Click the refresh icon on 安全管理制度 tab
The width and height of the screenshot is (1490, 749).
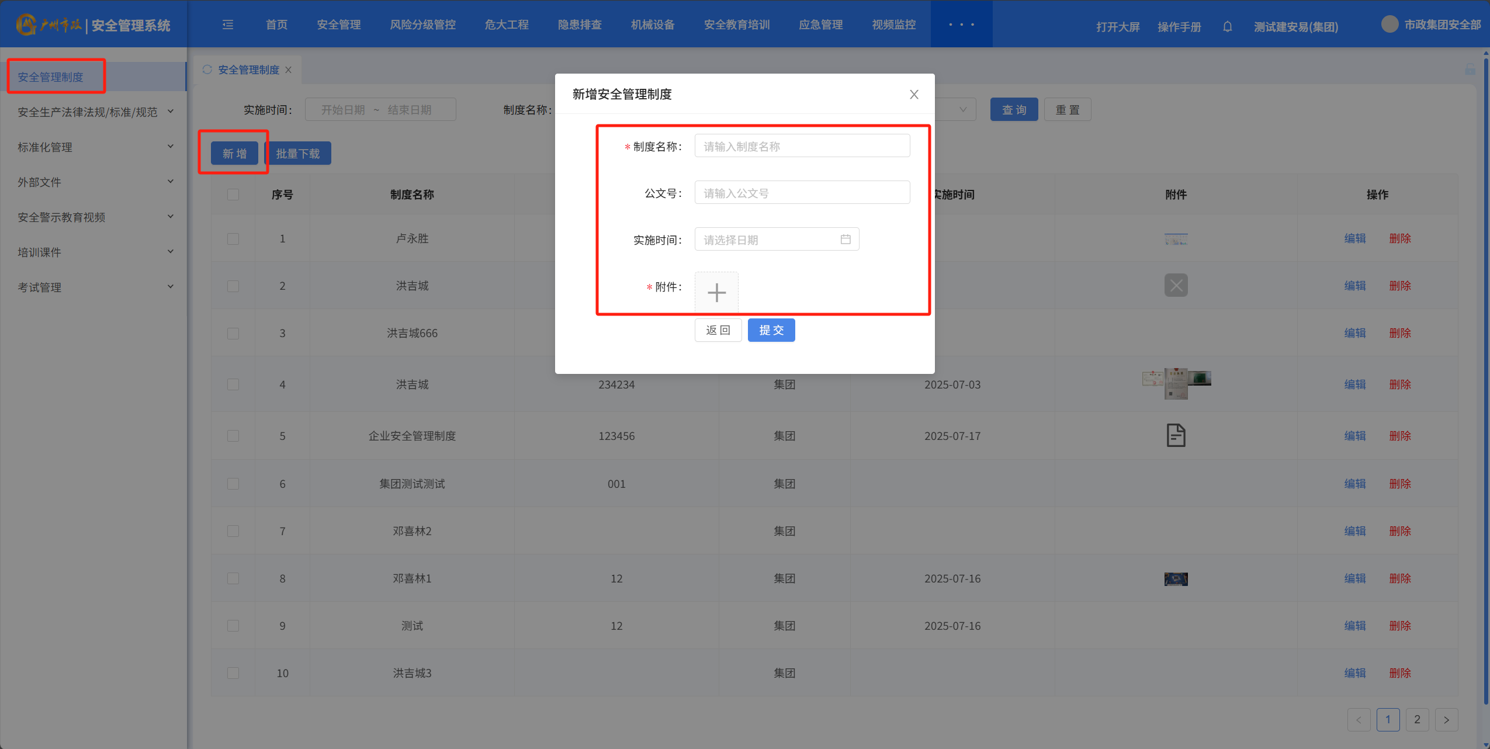tap(207, 70)
